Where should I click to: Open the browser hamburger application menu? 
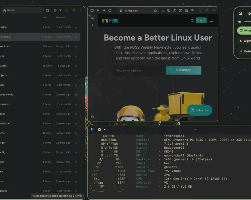[192, 11]
